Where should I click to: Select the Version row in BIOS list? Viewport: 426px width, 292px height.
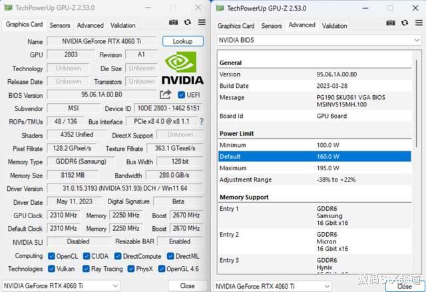(x=315, y=74)
